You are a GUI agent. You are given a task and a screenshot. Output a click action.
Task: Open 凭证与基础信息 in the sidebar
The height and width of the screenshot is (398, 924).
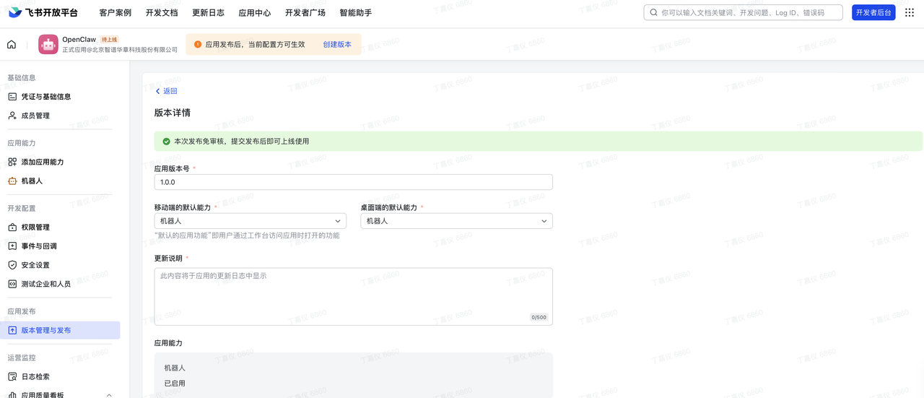[x=45, y=97]
